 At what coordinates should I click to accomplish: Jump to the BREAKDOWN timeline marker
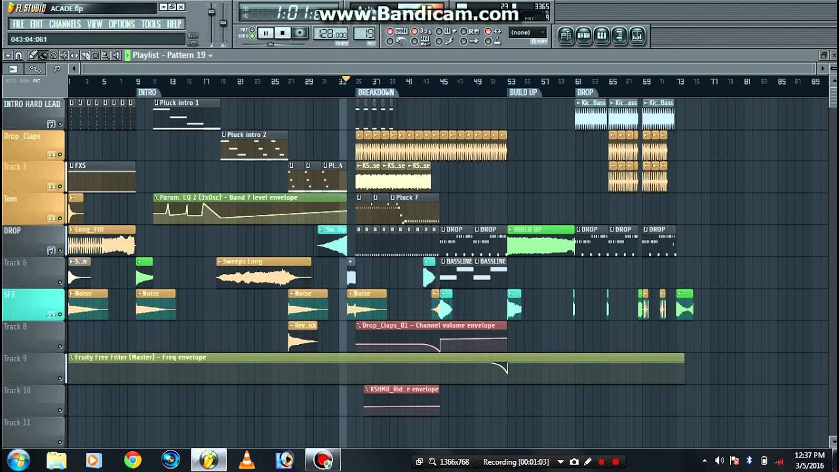pos(376,92)
